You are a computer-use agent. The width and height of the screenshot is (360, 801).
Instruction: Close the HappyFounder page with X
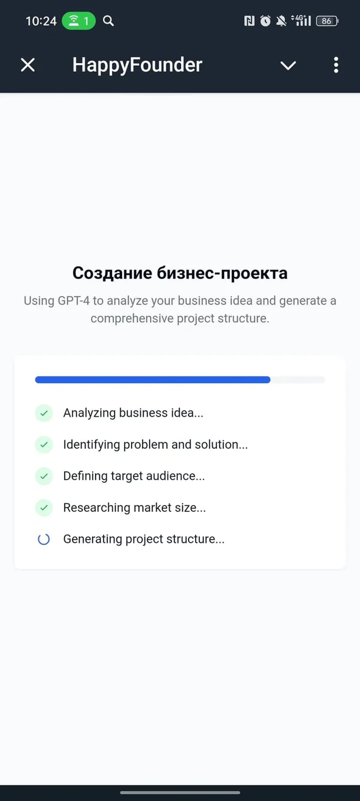click(28, 65)
